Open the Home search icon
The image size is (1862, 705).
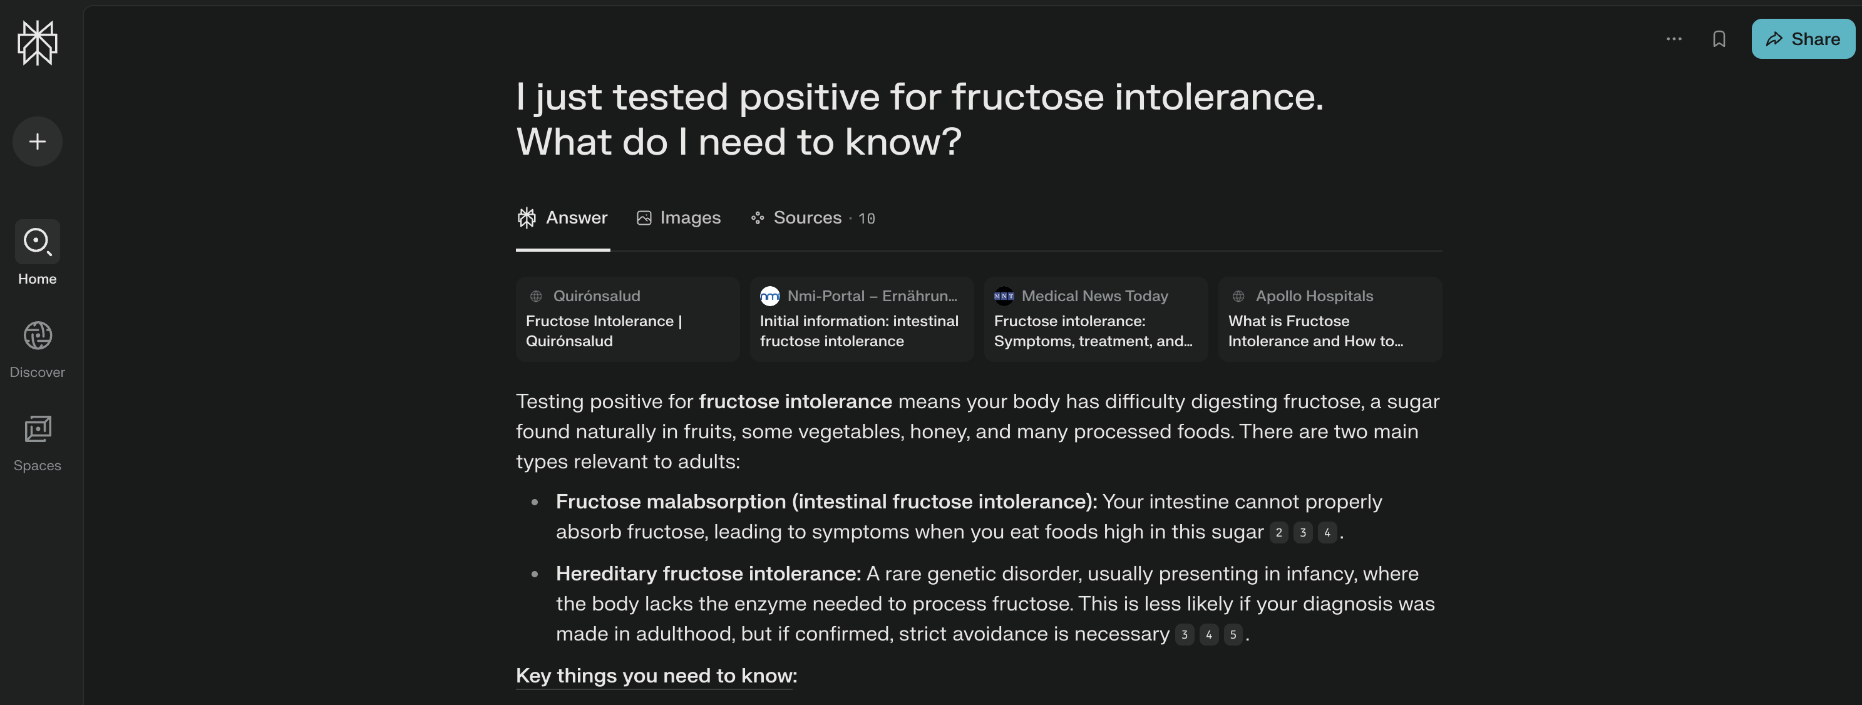[38, 242]
